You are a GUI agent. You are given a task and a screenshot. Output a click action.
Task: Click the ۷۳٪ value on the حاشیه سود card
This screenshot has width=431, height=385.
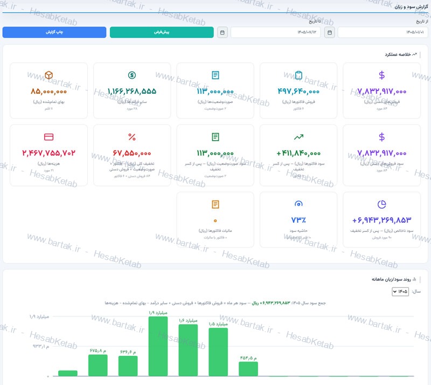point(298,220)
